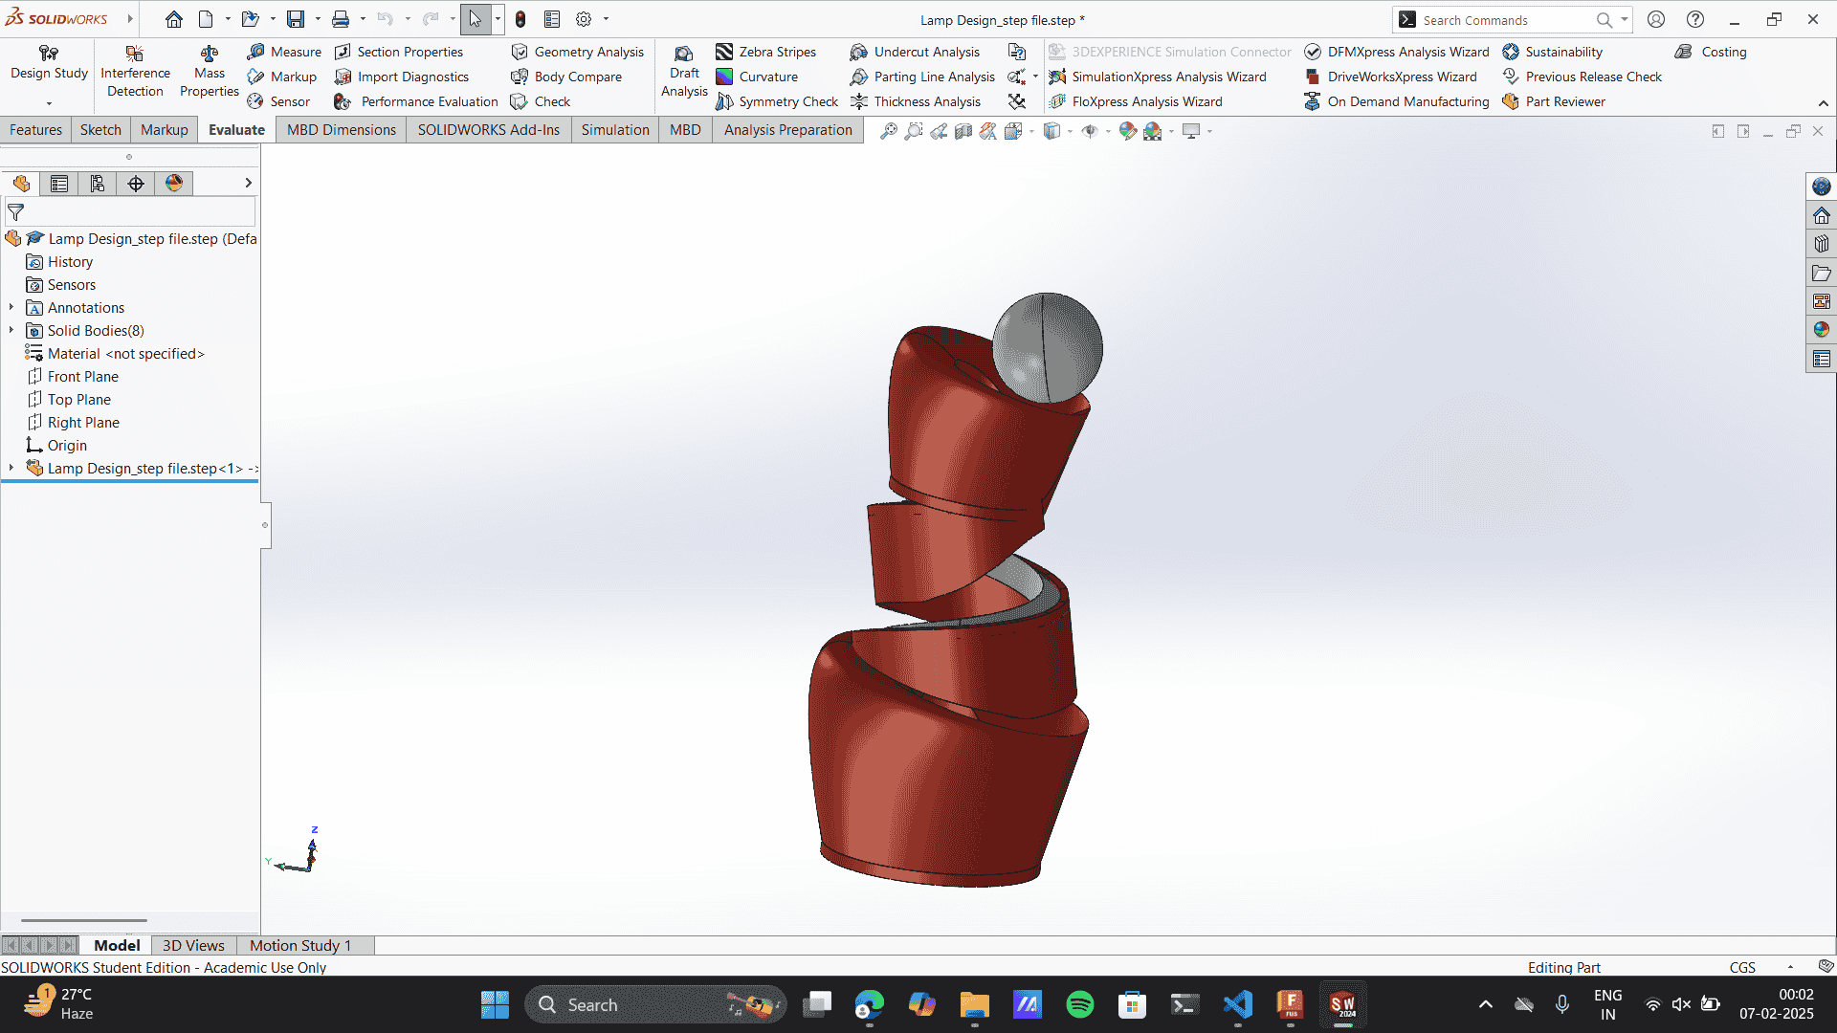Open Section Properties
This screenshot has height=1033, width=1837.
(399, 52)
